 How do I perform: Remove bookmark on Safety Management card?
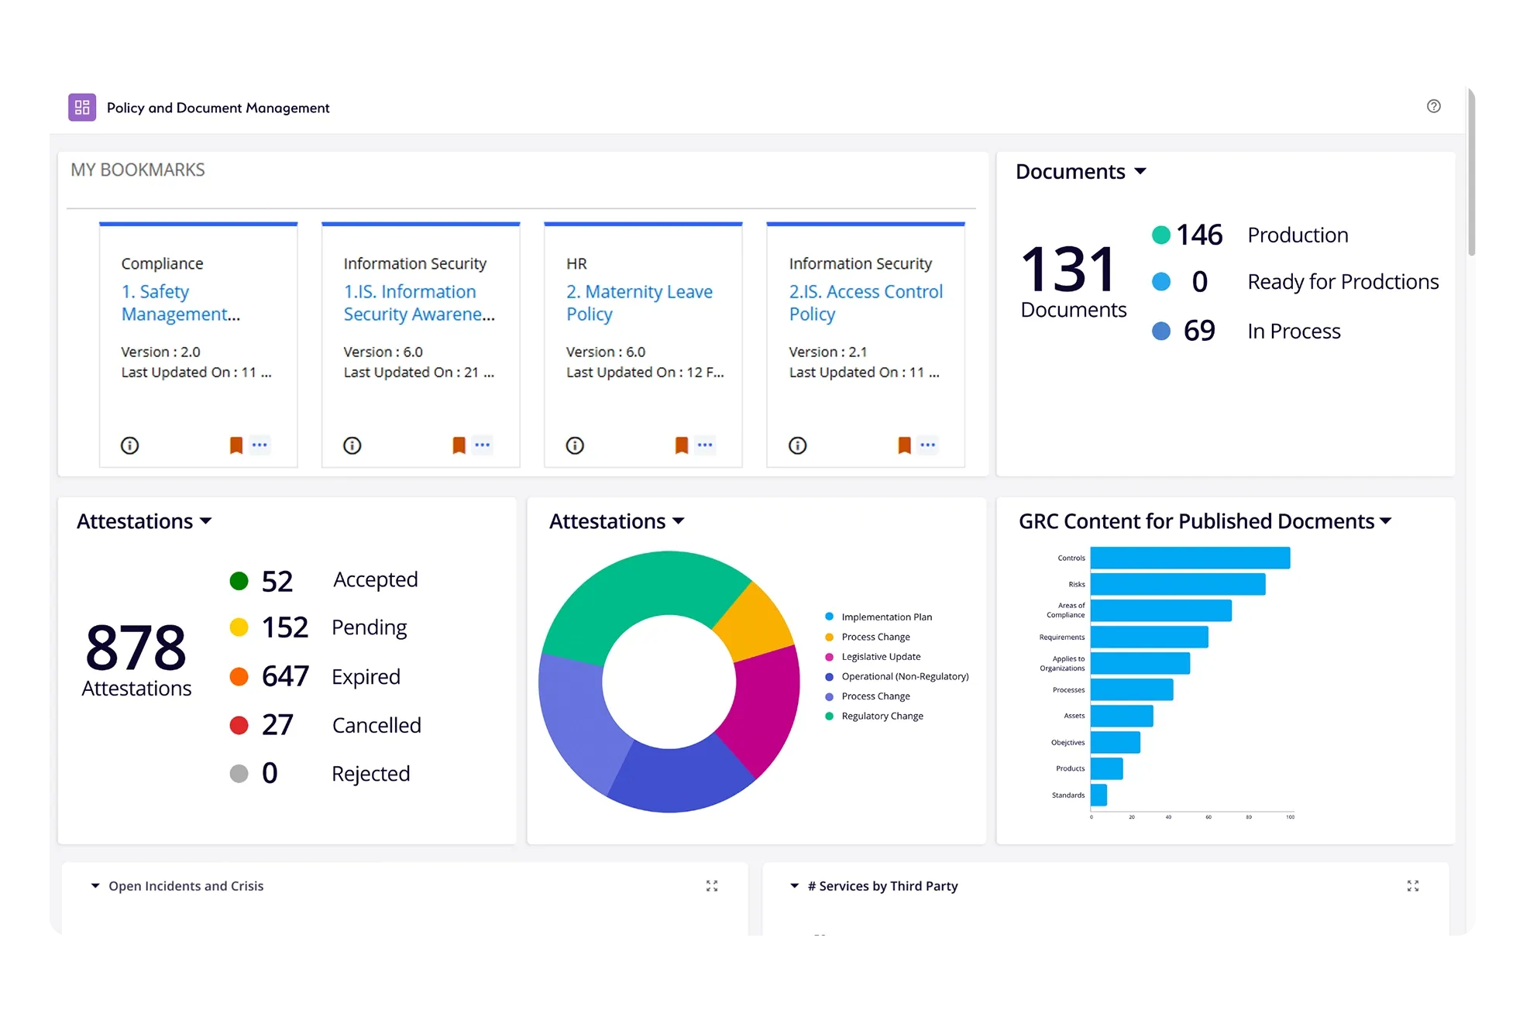pos(236,445)
